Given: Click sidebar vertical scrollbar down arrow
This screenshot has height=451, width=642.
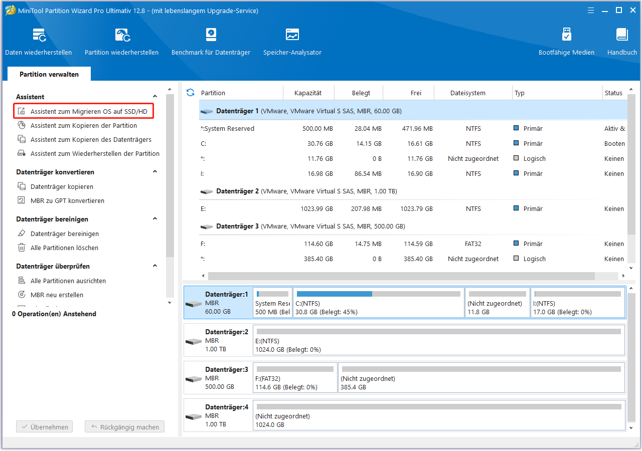Looking at the screenshot, I should coord(170,303).
